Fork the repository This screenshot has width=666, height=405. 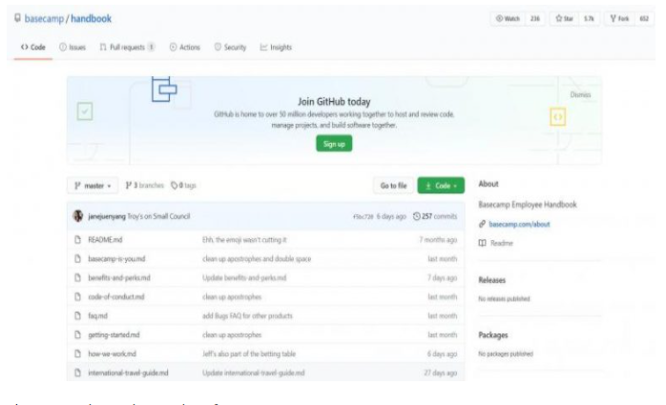tap(619, 19)
